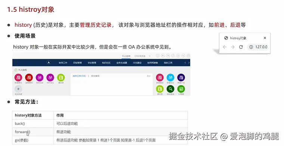Click the 可以后退功能 table cell
The height and width of the screenshot is (146, 284).
tap(121, 124)
